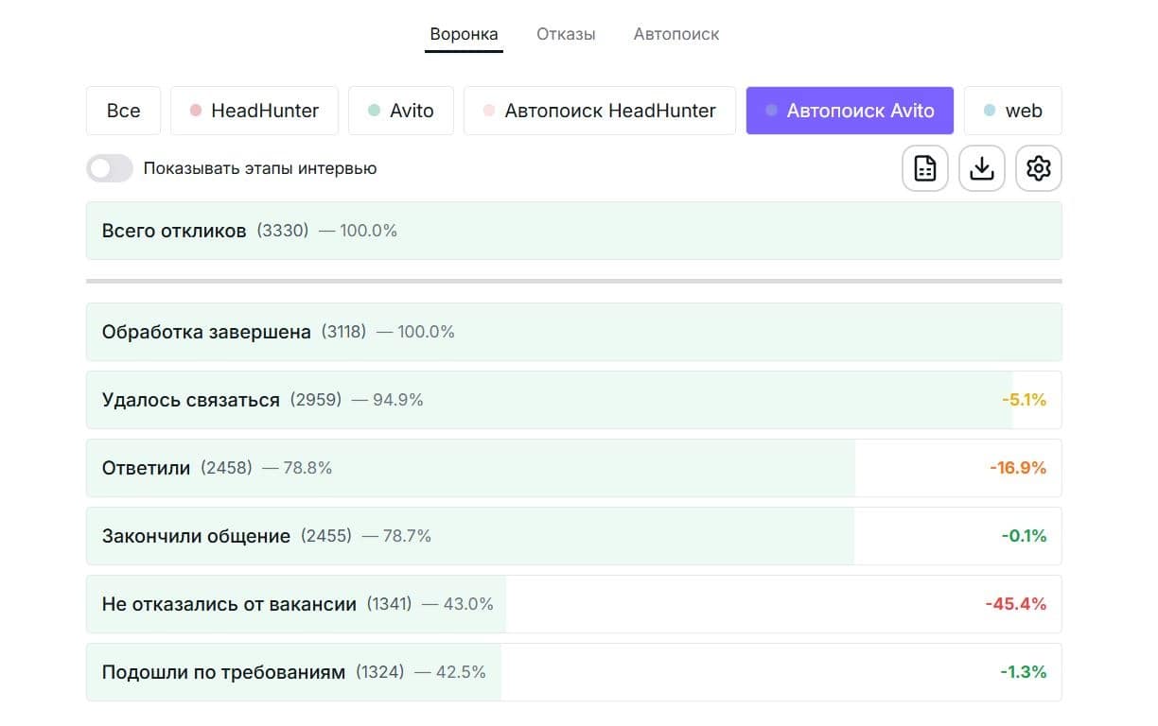Select the HeadHunter source filter
Viewport: 1158px width, 726px height.
[254, 111]
